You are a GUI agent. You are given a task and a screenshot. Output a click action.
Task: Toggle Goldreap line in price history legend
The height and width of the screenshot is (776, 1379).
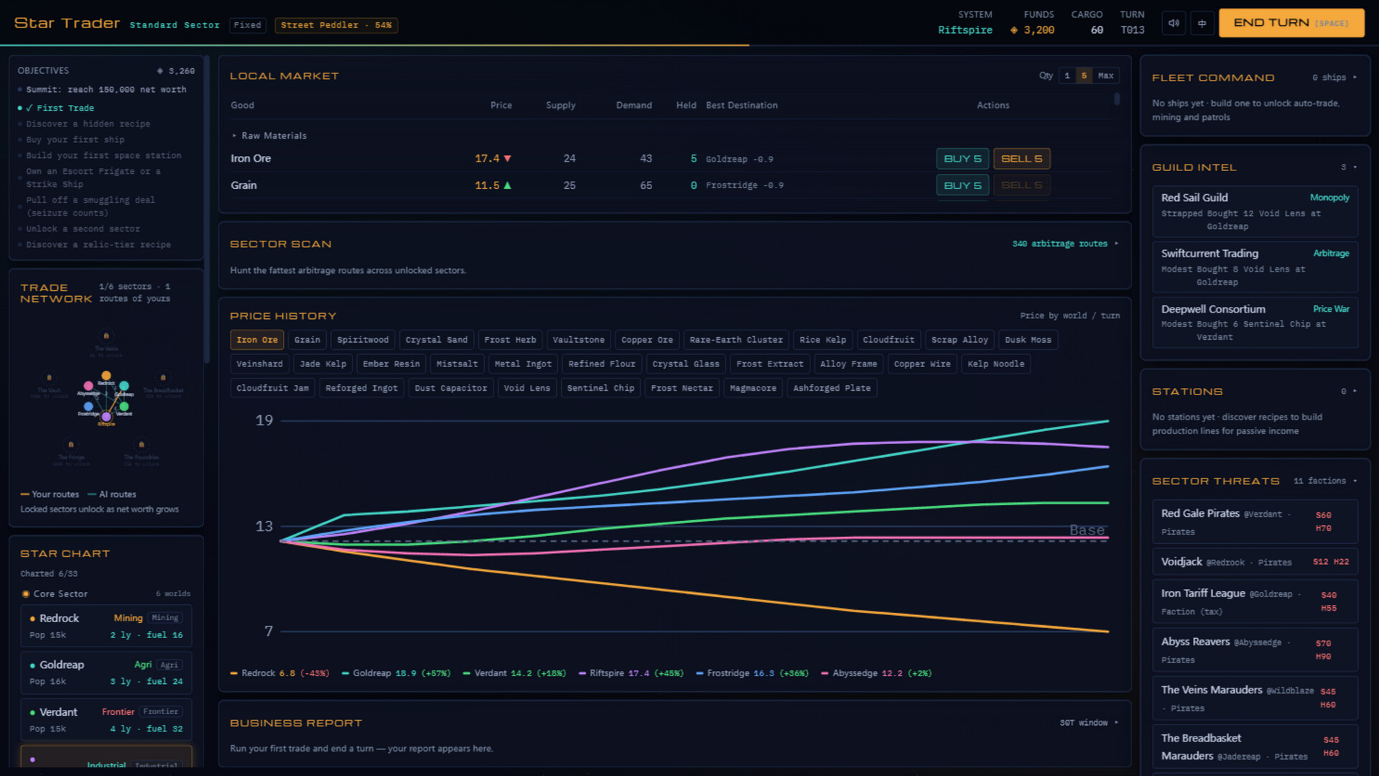[x=396, y=673]
